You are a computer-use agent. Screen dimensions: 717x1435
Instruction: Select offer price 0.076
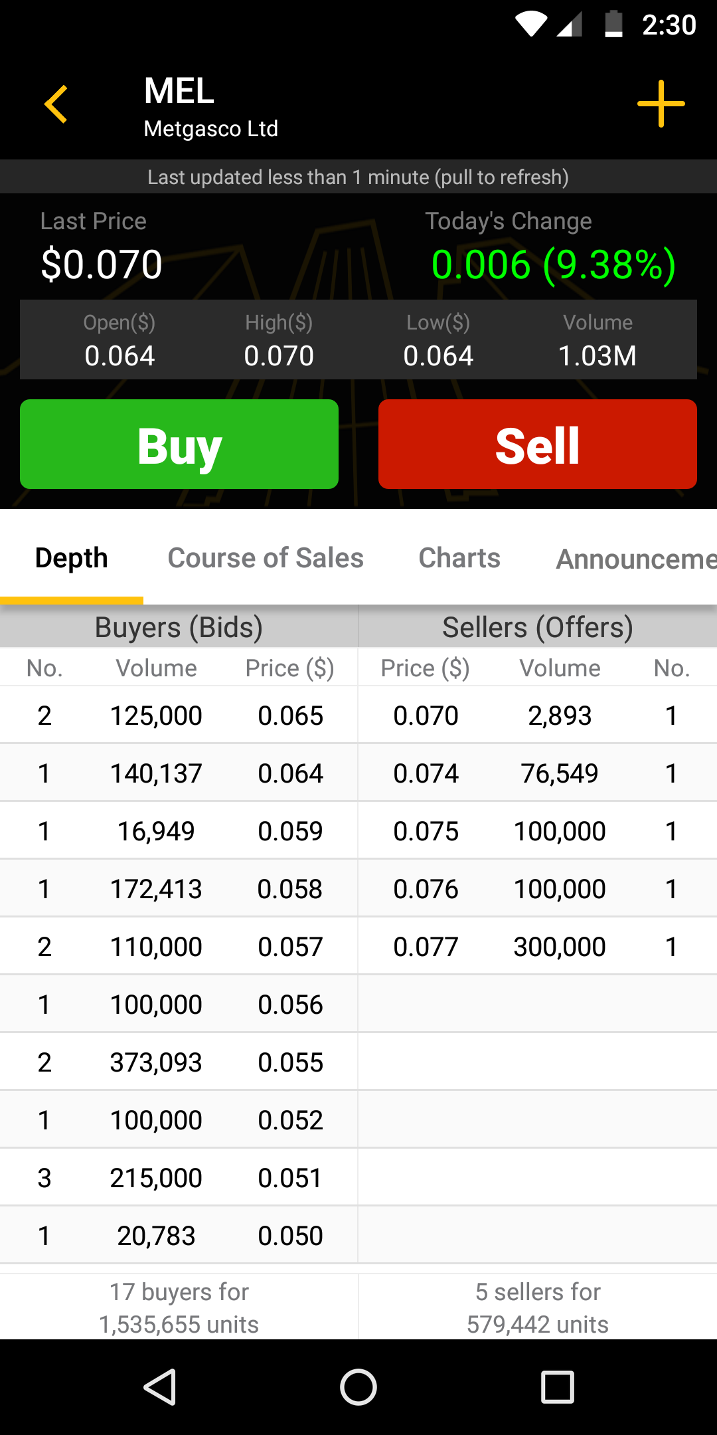[x=426, y=889]
